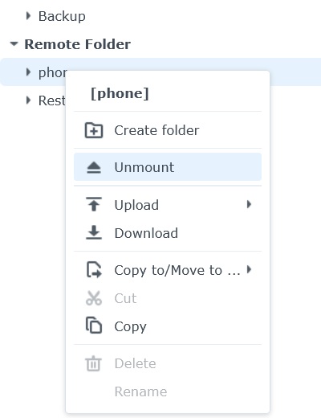Expand the Backup folder tree arrow
321x418 pixels.
click(28, 16)
